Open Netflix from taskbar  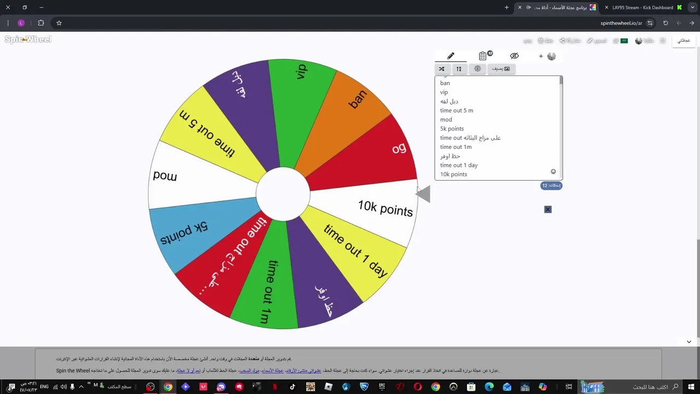coord(275,387)
